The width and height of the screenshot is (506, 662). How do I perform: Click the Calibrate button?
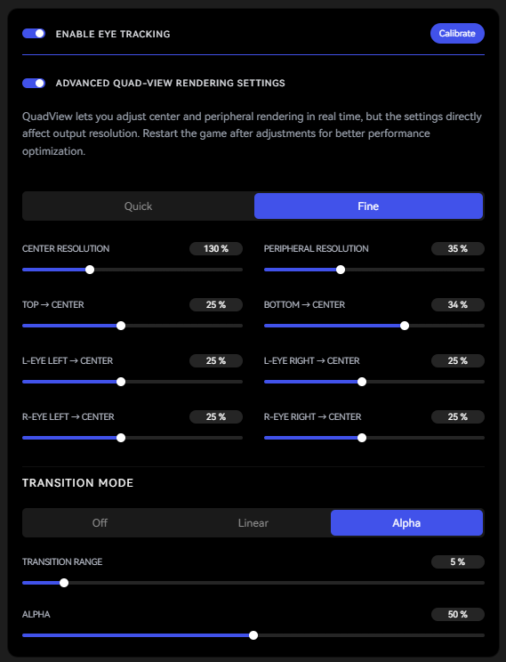(x=457, y=33)
